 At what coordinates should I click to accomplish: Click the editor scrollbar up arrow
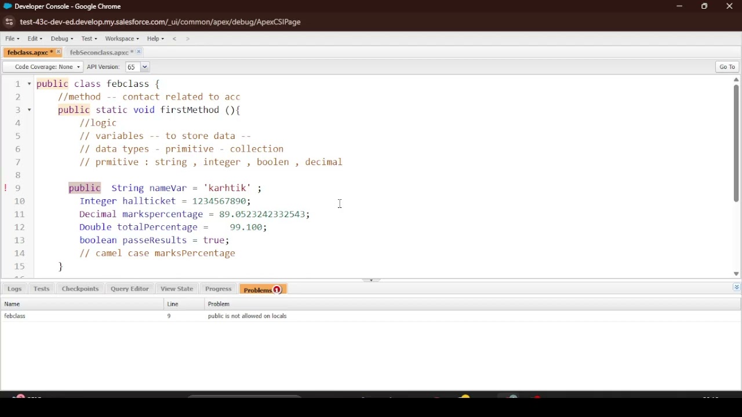pyautogui.click(x=736, y=80)
